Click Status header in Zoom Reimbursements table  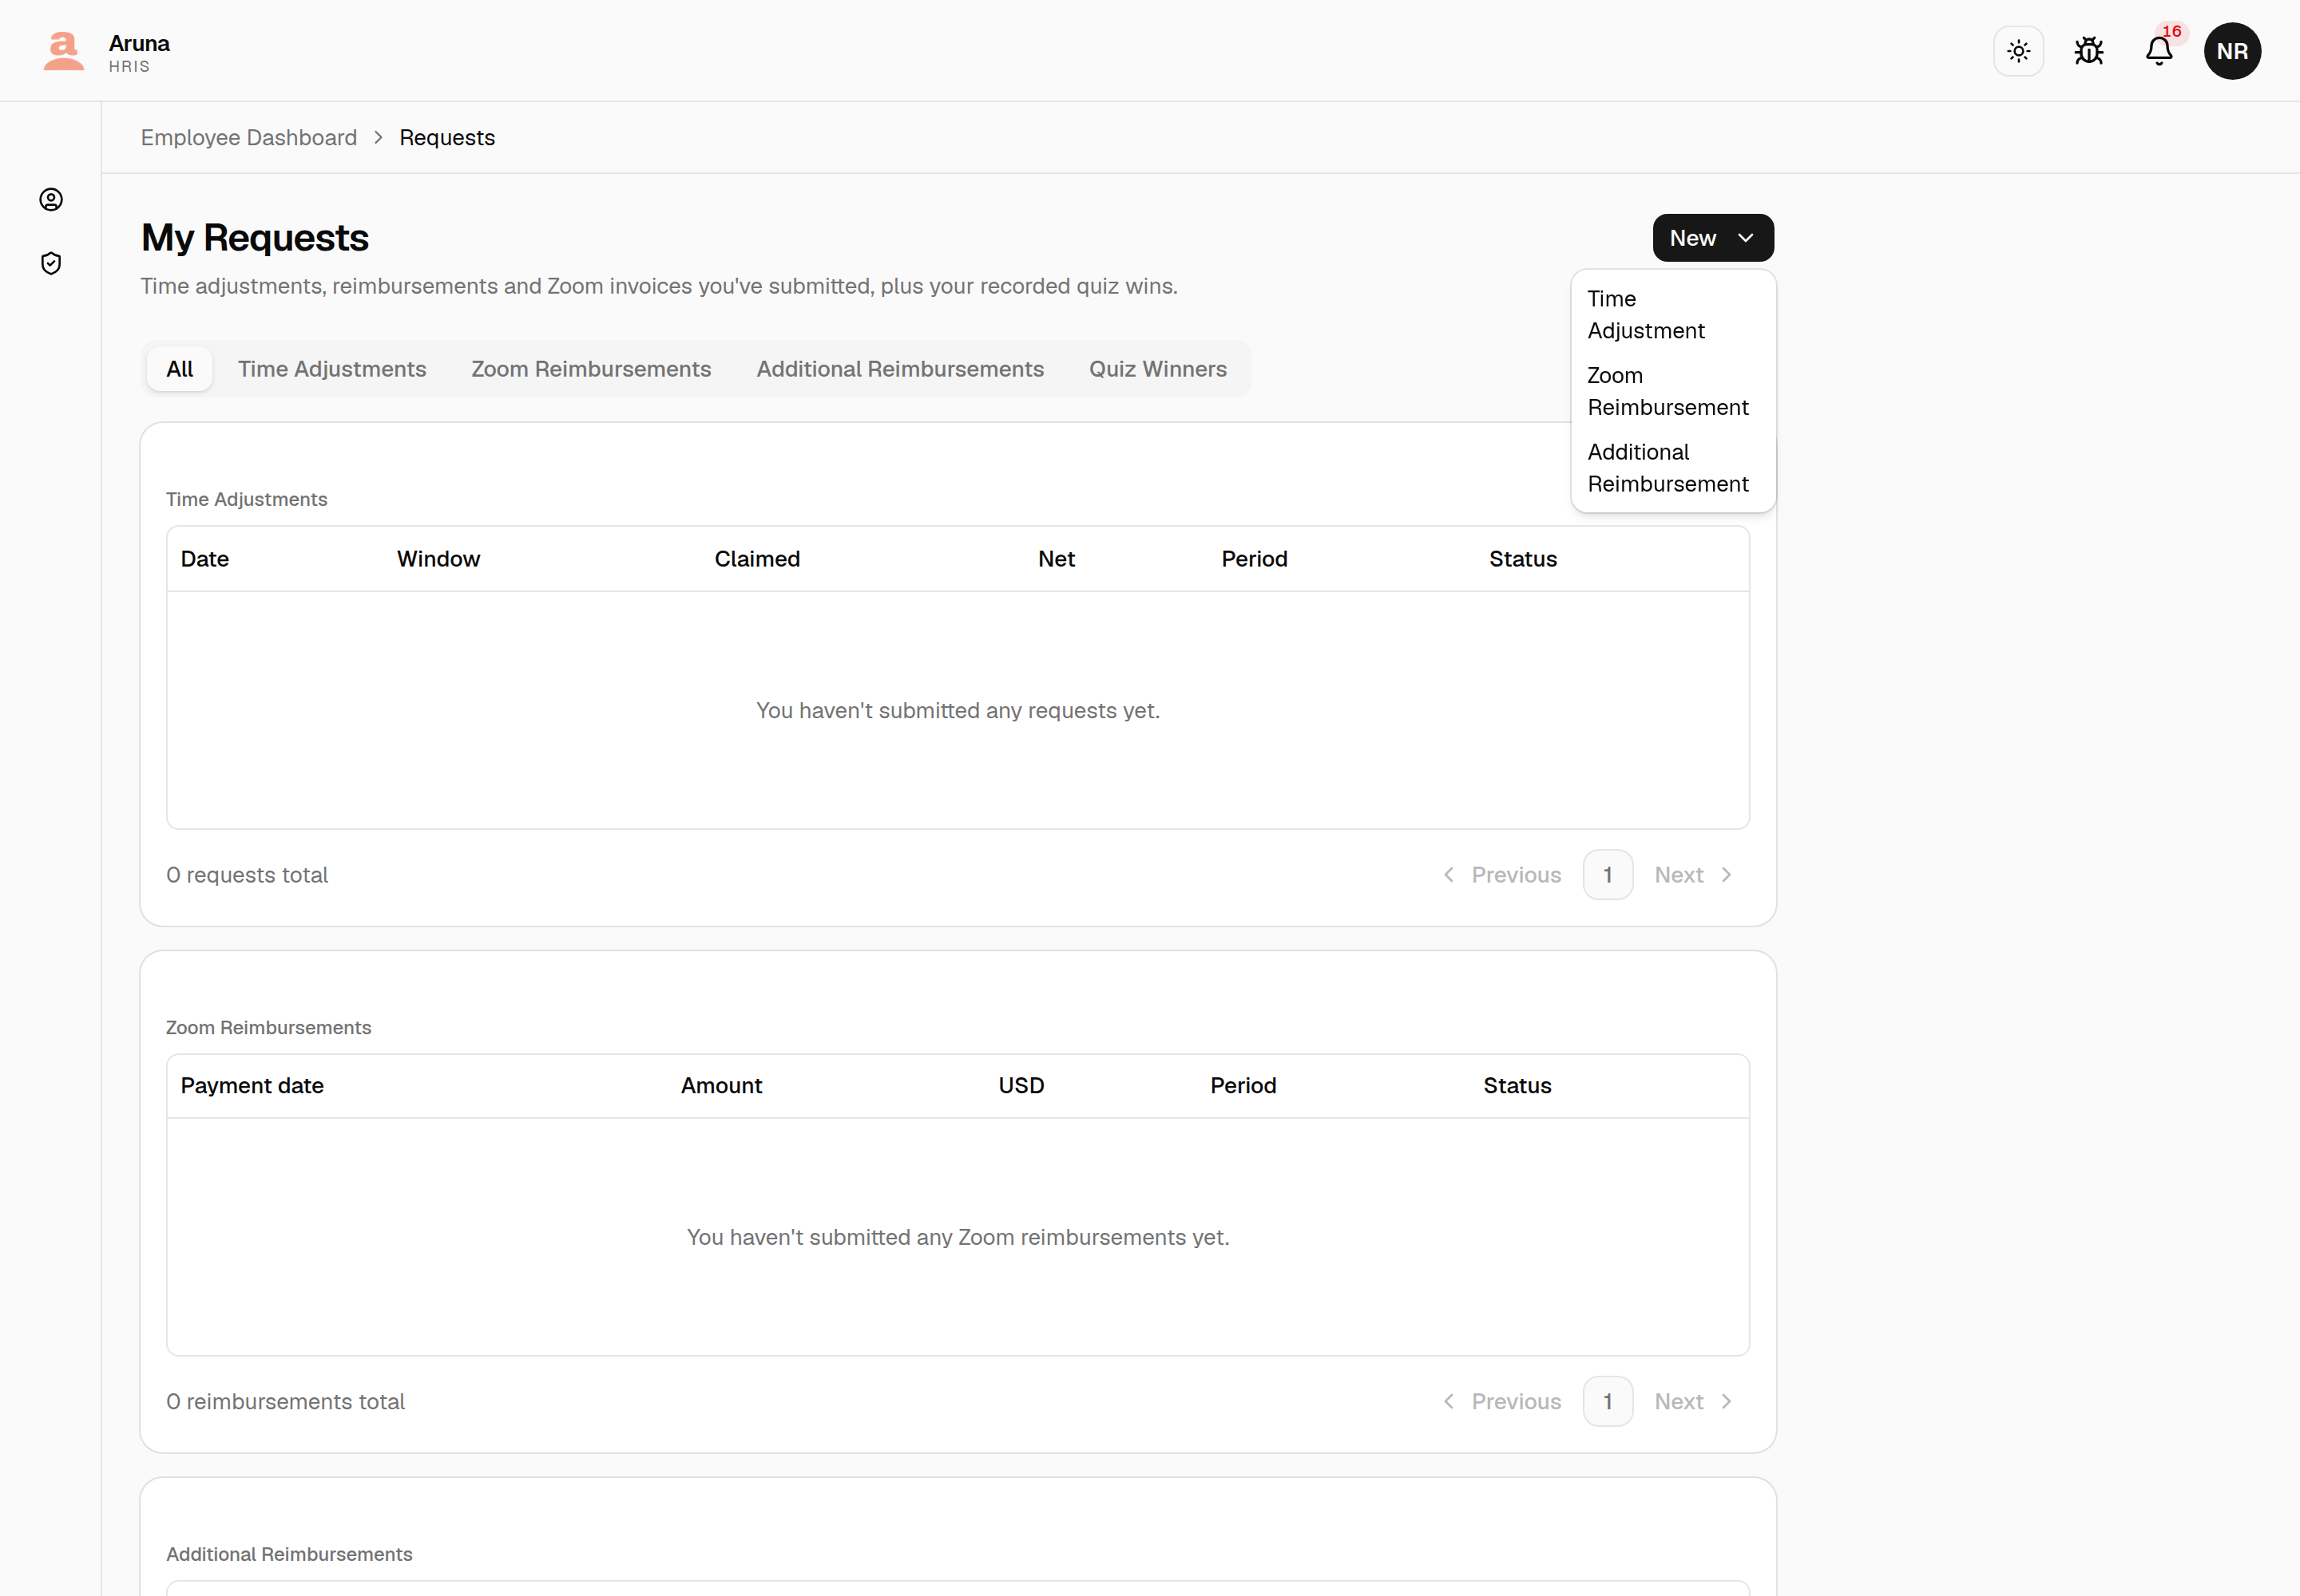pos(1517,1086)
